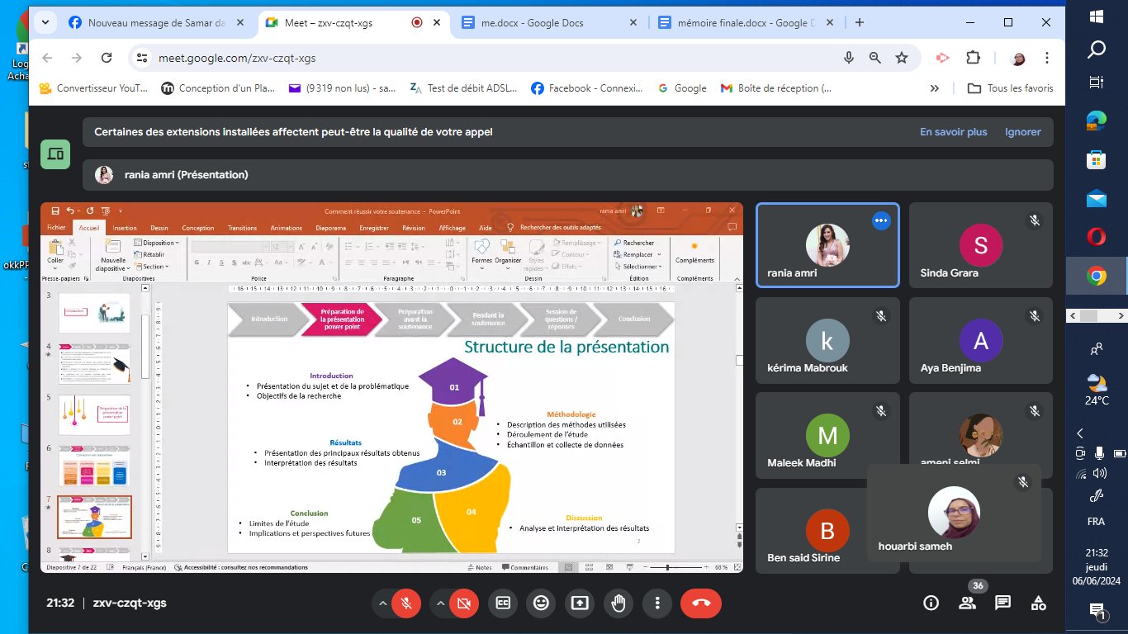The height and width of the screenshot is (634, 1128).
Task: Dismiss extension warning with Ignorer
Action: point(1022,132)
